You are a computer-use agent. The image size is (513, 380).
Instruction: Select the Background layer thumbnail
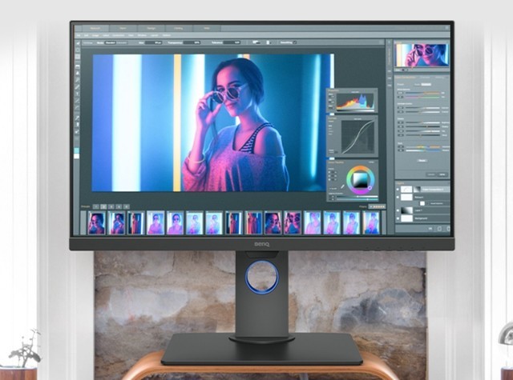pyautogui.click(x=406, y=218)
